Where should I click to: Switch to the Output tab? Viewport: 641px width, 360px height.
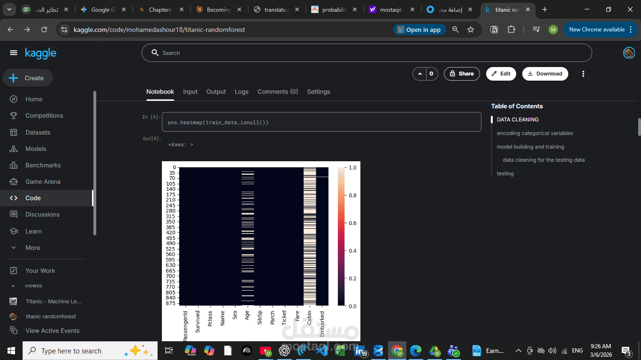coord(216,92)
